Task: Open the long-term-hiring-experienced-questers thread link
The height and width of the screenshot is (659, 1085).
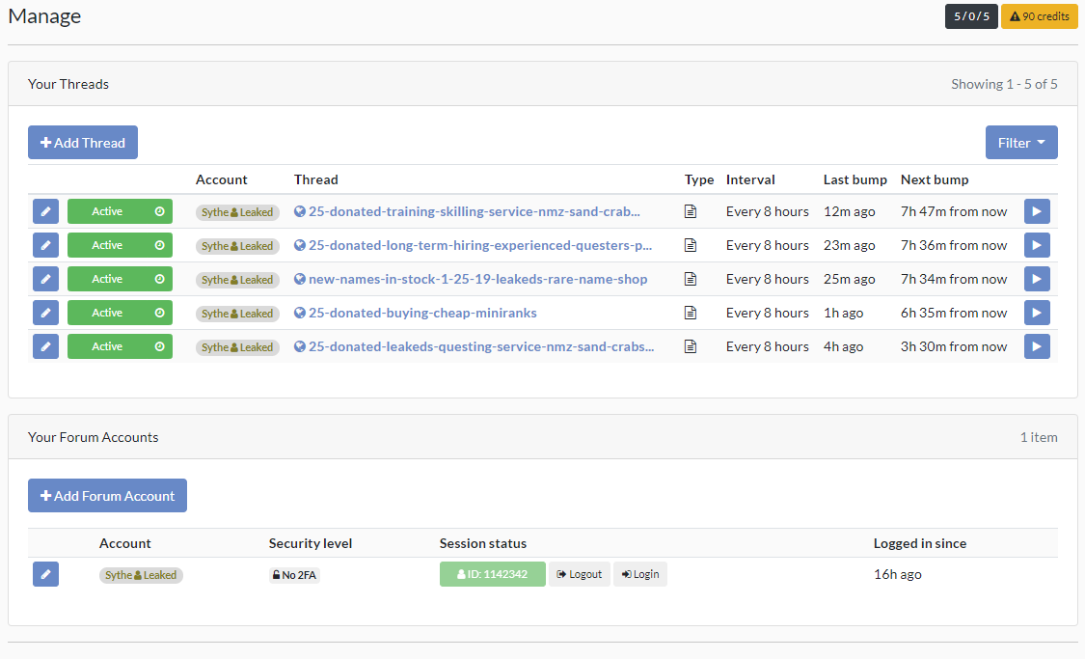Action: point(480,245)
